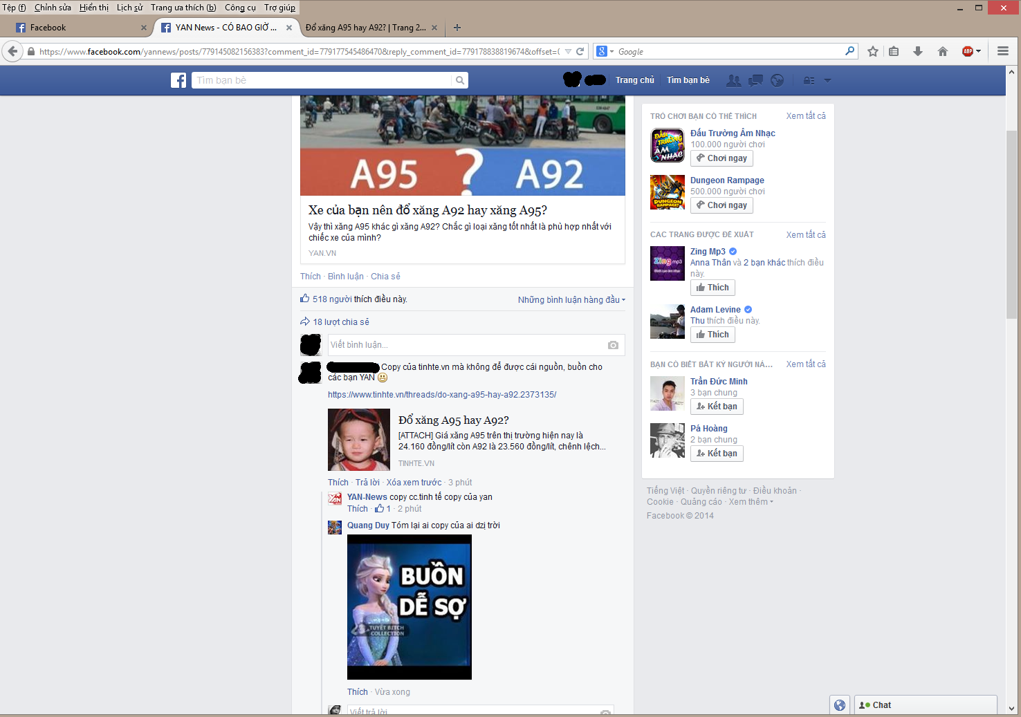Click the globe icon next to the Chat bar
The width and height of the screenshot is (1021, 717).
[x=840, y=705]
